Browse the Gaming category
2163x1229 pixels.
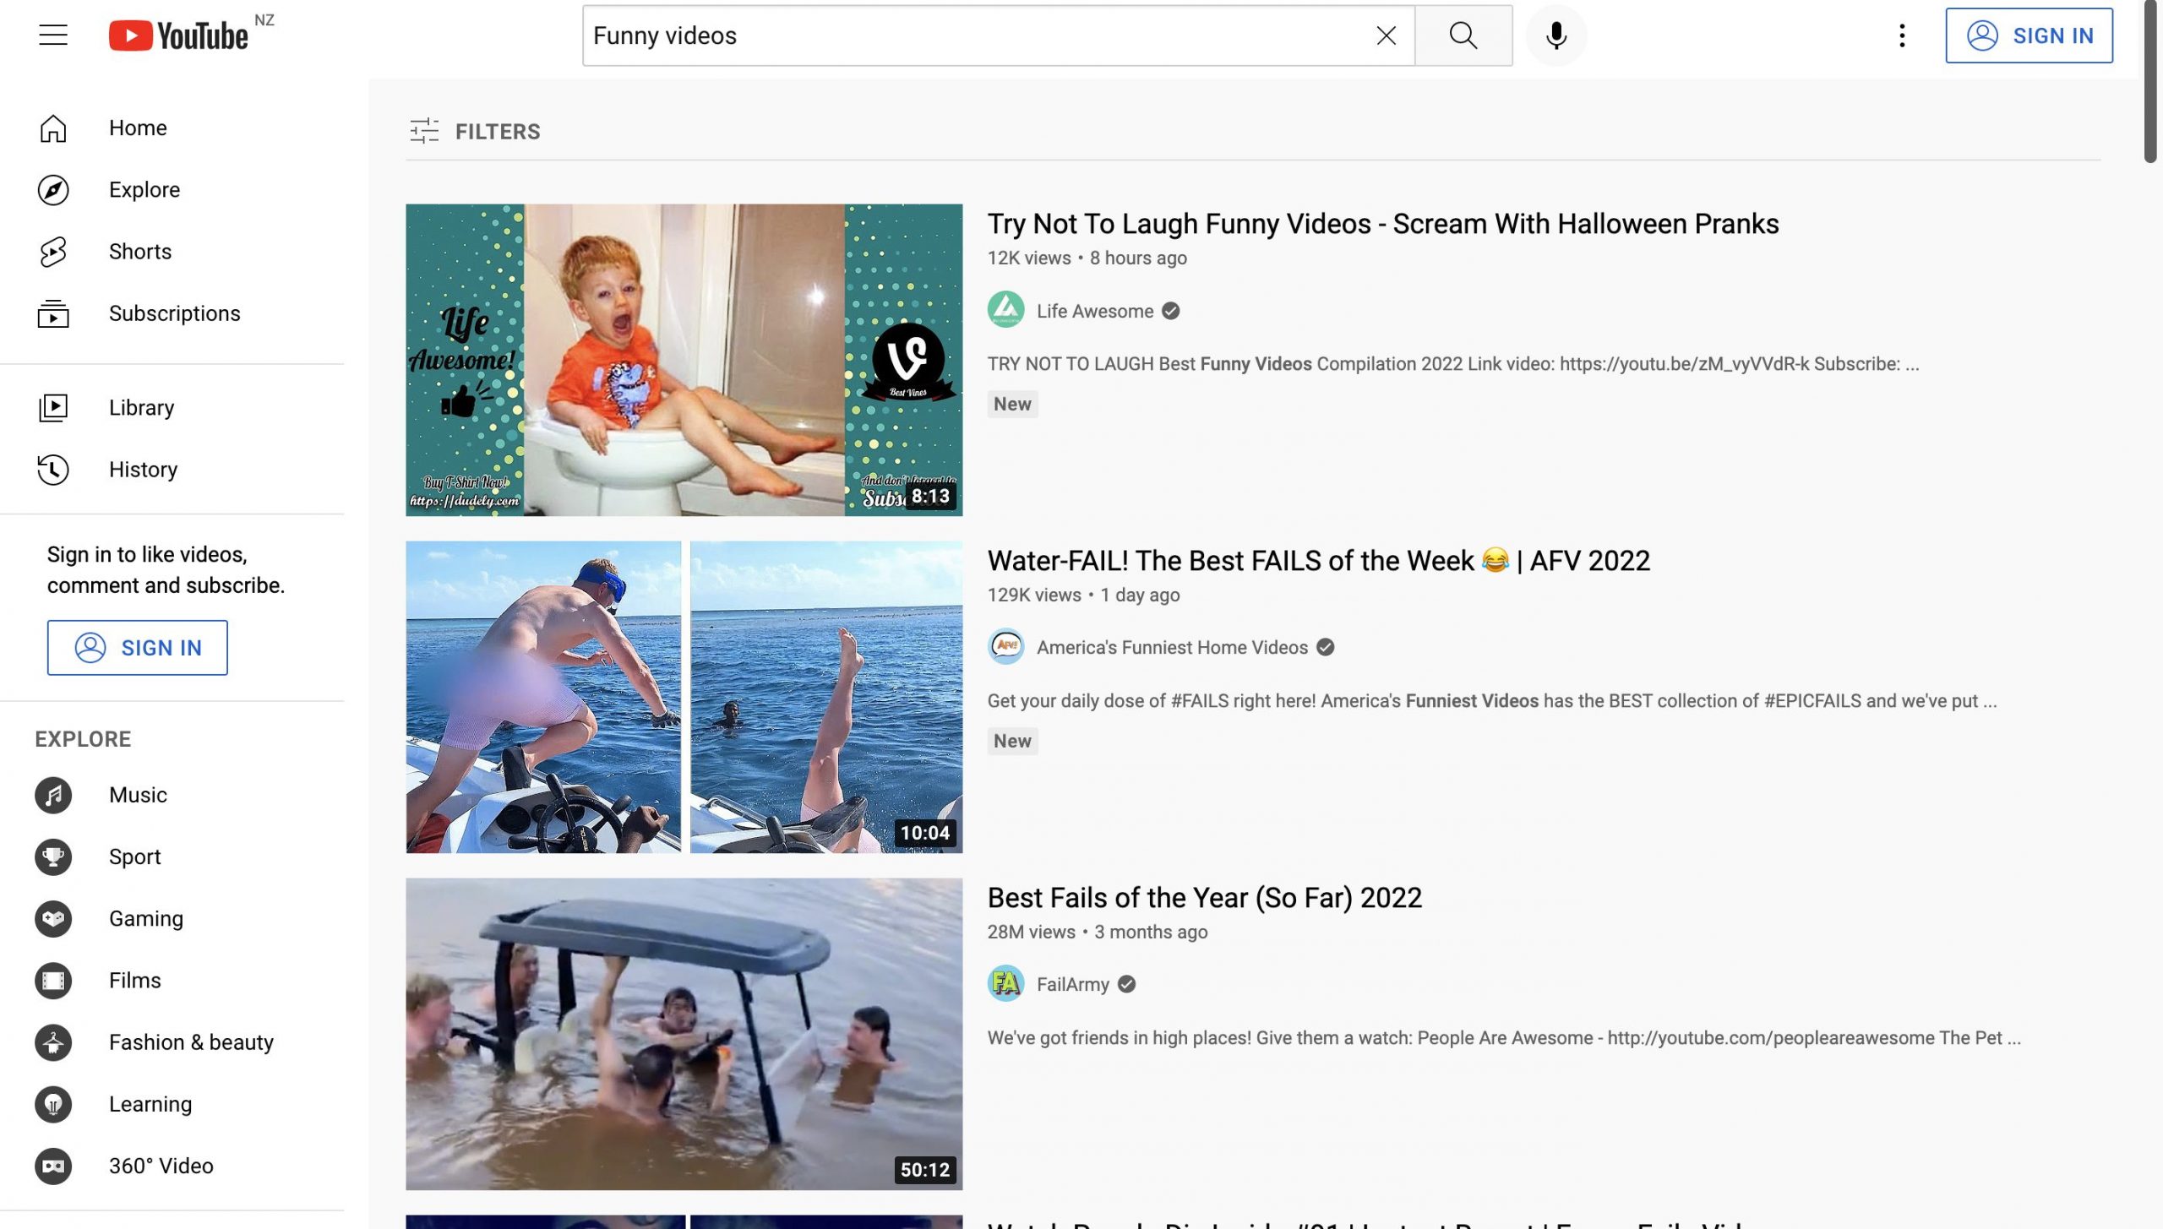pos(145,919)
